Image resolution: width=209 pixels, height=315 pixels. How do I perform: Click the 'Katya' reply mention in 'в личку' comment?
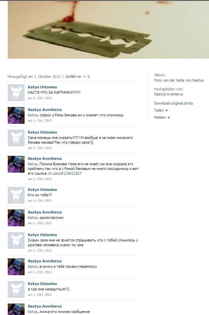pyautogui.click(x=32, y=266)
